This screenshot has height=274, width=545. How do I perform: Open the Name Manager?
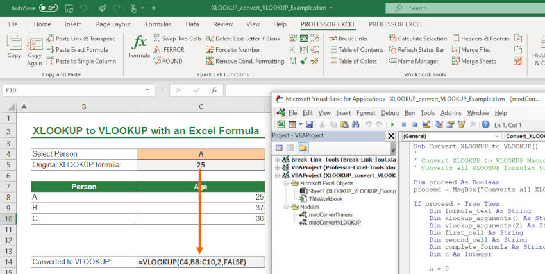tap(414, 61)
